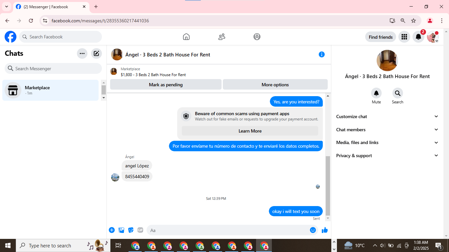Screen dimensions: 449x252
Task: Open browser zoom magnifier icon in address bar
Action: point(403,21)
